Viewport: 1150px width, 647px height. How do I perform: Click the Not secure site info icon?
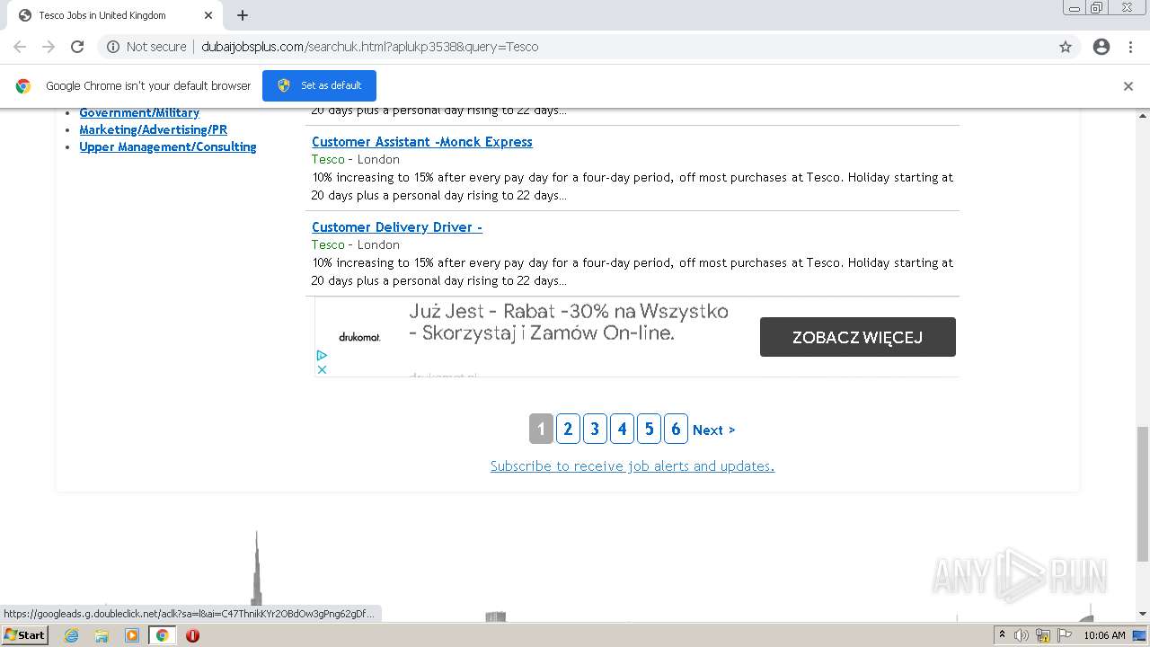click(x=113, y=47)
